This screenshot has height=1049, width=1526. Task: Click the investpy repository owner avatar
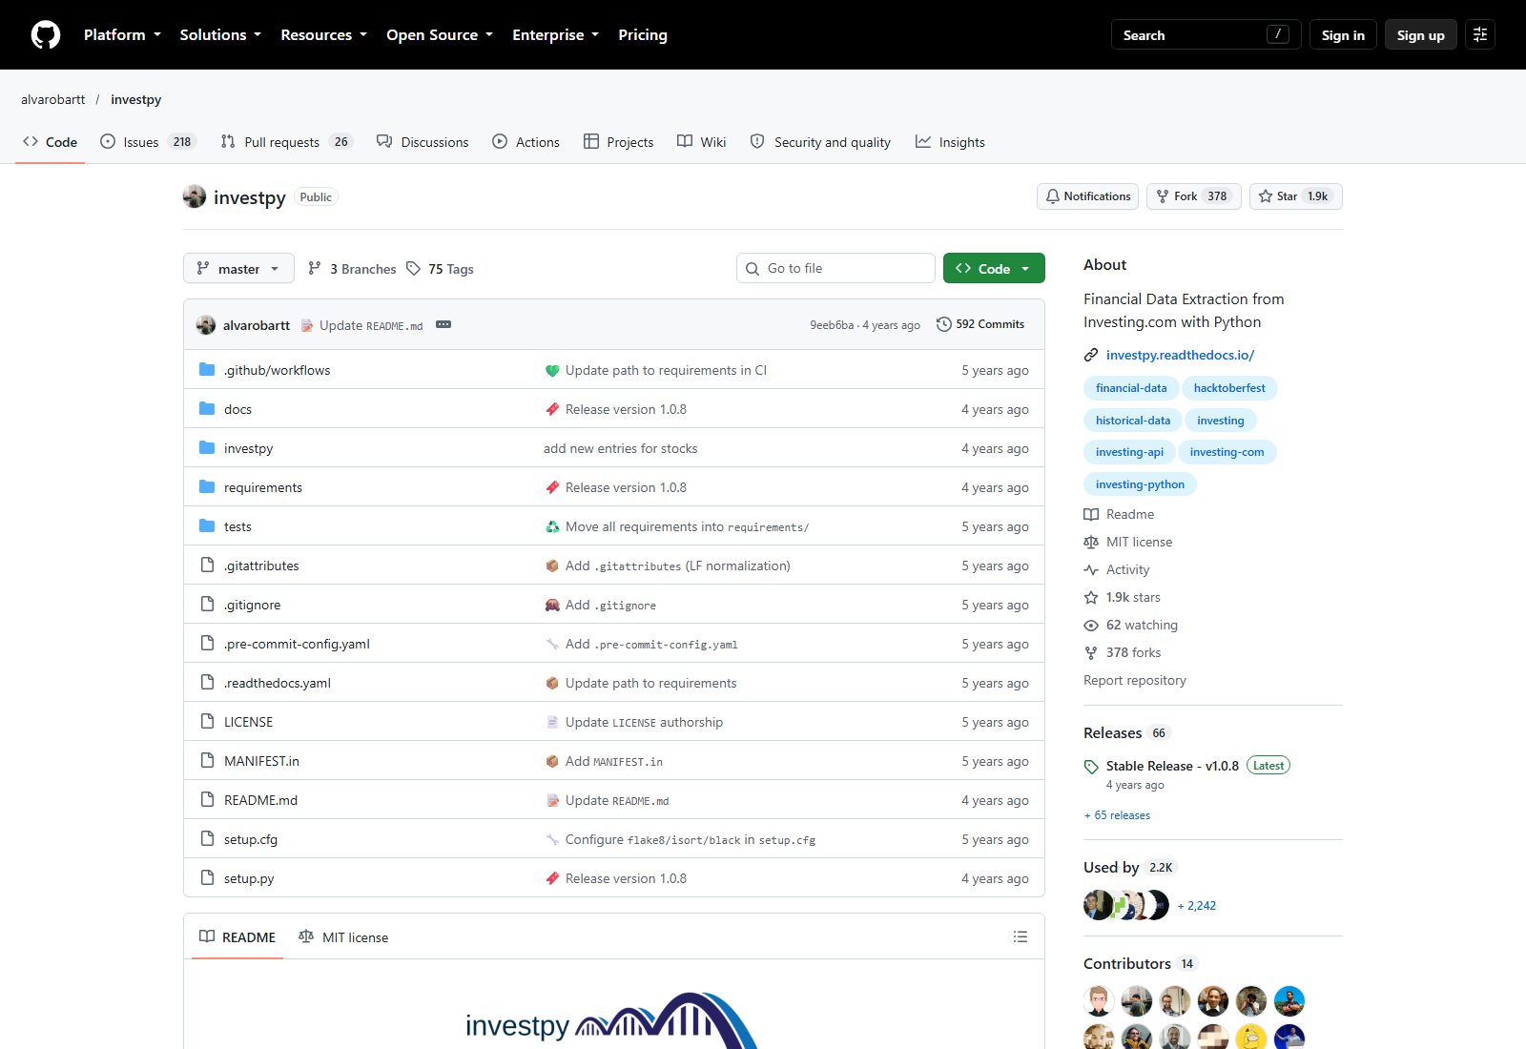195,196
